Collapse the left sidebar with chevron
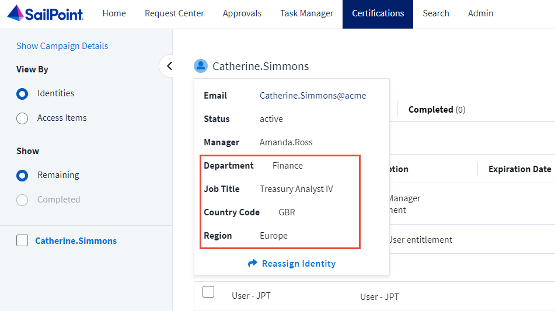Image resolution: width=555 pixels, height=311 pixels. 169,66
